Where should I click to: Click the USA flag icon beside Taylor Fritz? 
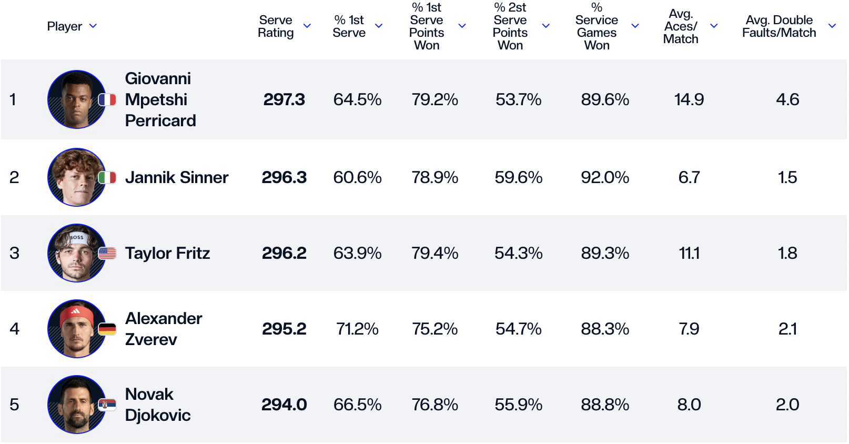coord(107,253)
